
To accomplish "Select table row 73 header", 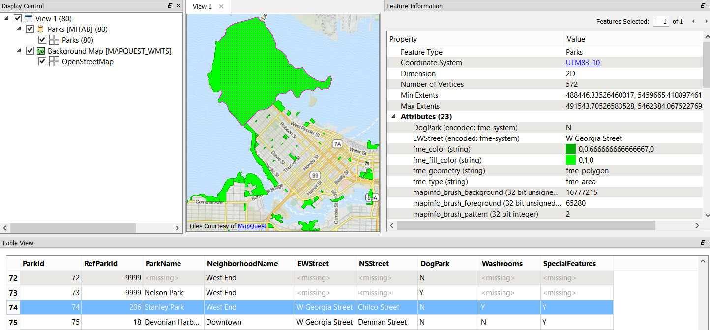I will click(x=13, y=293).
